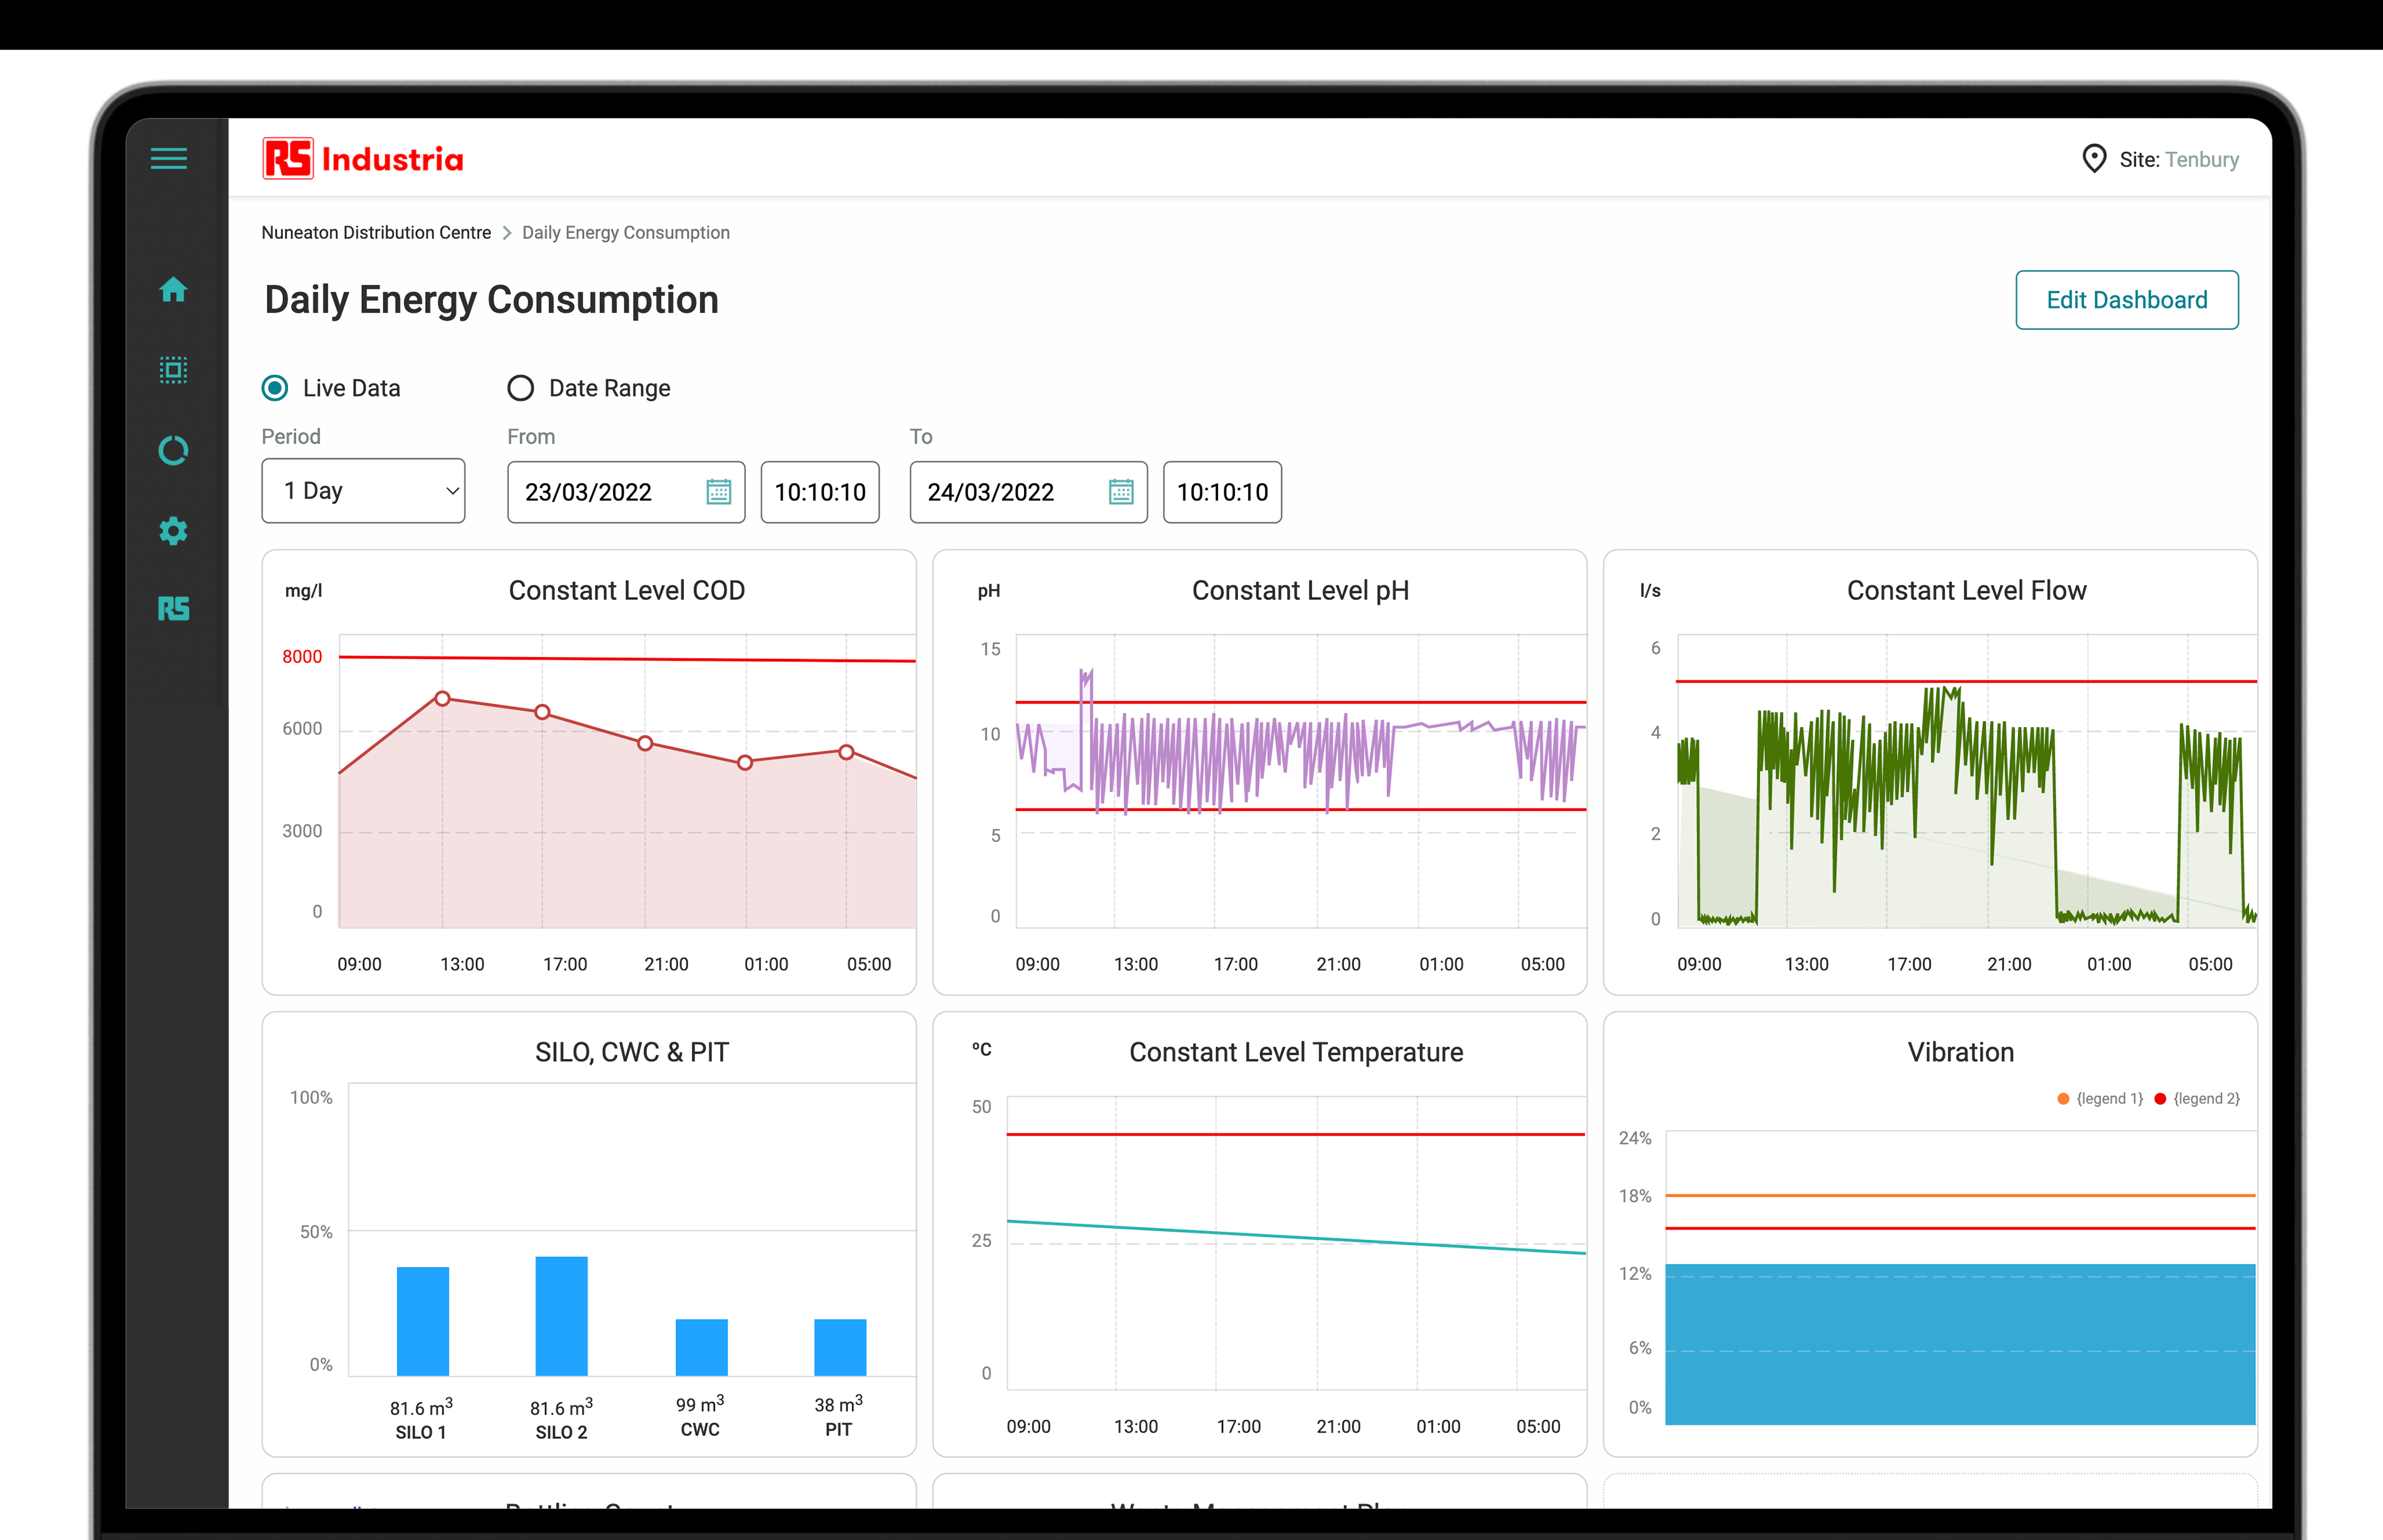Open the settings gear sidebar icon
The width and height of the screenshot is (2383, 1540).
click(173, 531)
